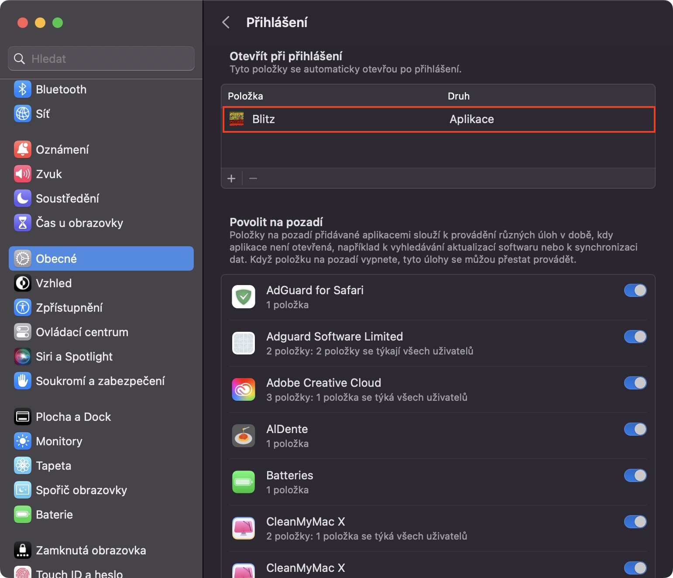Screen dimensions: 673x578
Task: Add login item with plus button
Action: [x=231, y=179]
